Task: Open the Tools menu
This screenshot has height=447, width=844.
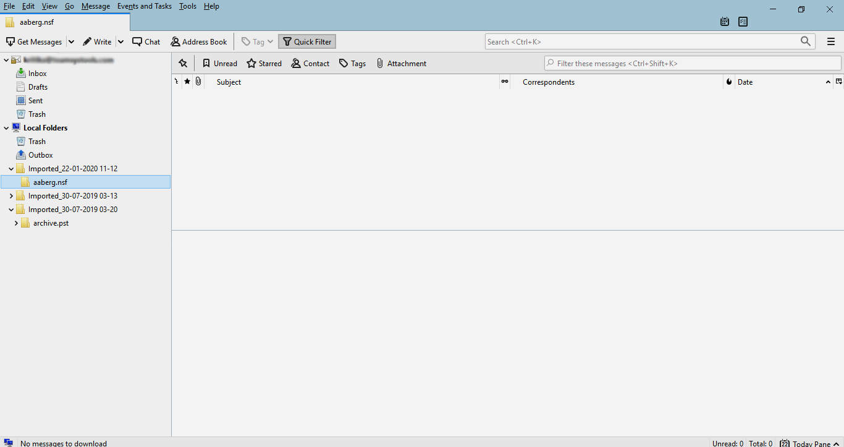Action: (x=187, y=6)
